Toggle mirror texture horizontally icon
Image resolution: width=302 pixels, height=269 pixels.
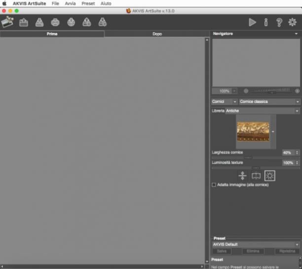(256, 176)
